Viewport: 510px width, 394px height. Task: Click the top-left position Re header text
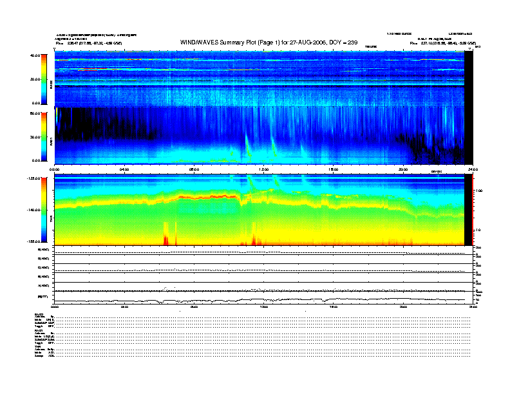tap(88, 43)
